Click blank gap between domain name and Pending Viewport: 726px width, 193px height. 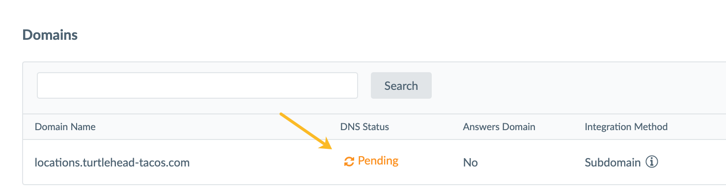pos(265,162)
